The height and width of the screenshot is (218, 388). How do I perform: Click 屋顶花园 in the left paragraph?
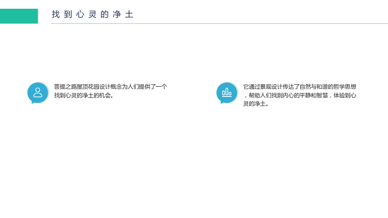pyautogui.click(x=88, y=87)
